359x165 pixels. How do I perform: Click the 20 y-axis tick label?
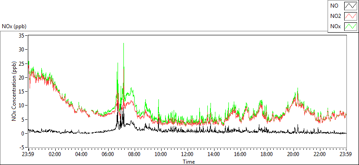22,78
